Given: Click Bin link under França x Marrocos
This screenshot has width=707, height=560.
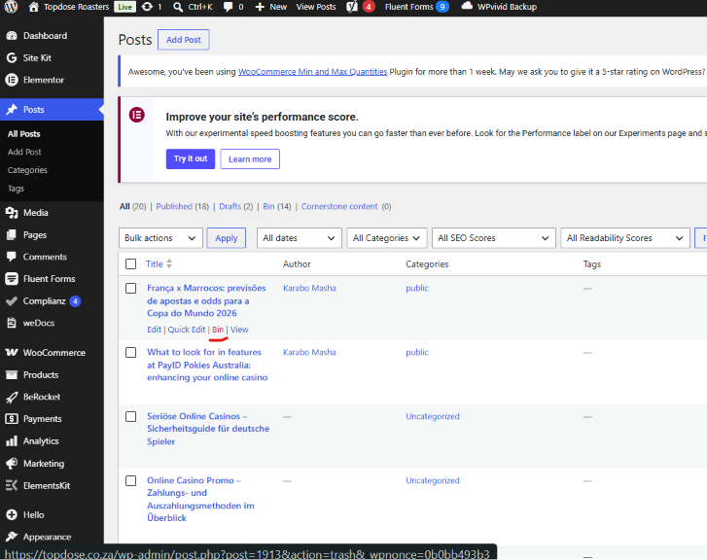Looking at the screenshot, I should click(218, 330).
